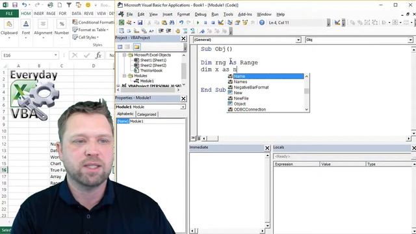Open the Add-Ins menu in VBA editor

click(245, 14)
